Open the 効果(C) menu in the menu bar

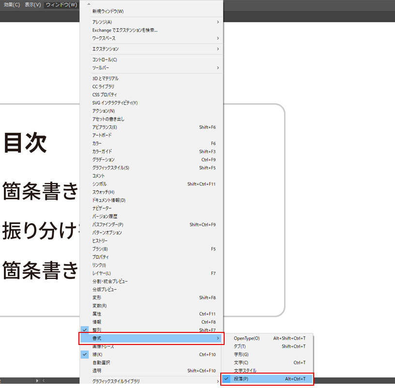click(x=12, y=5)
